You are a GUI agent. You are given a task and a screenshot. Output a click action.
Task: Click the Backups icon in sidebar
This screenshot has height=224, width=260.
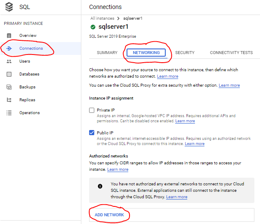tap(9, 87)
